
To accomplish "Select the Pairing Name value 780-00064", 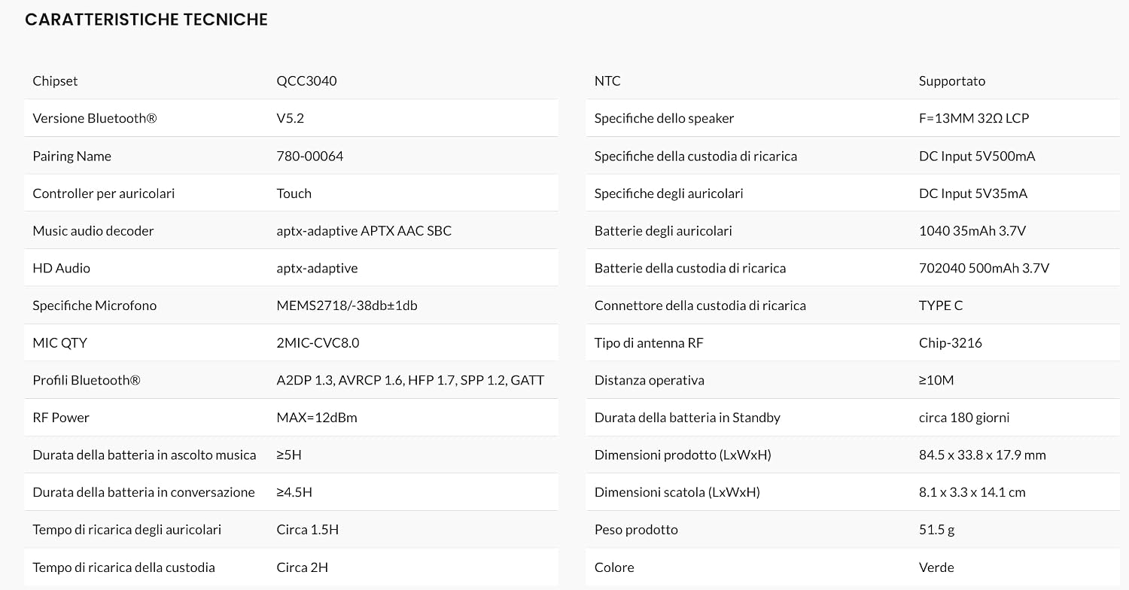I will (x=309, y=156).
